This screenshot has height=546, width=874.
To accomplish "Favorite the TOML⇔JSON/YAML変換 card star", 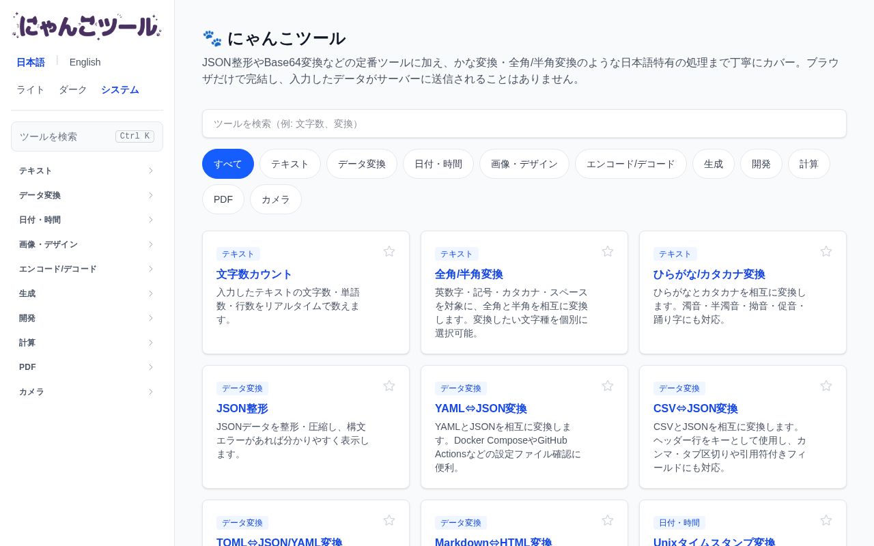I will [x=389, y=520].
